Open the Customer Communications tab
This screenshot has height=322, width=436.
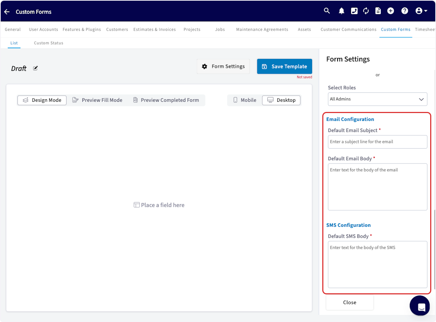(x=348, y=30)
